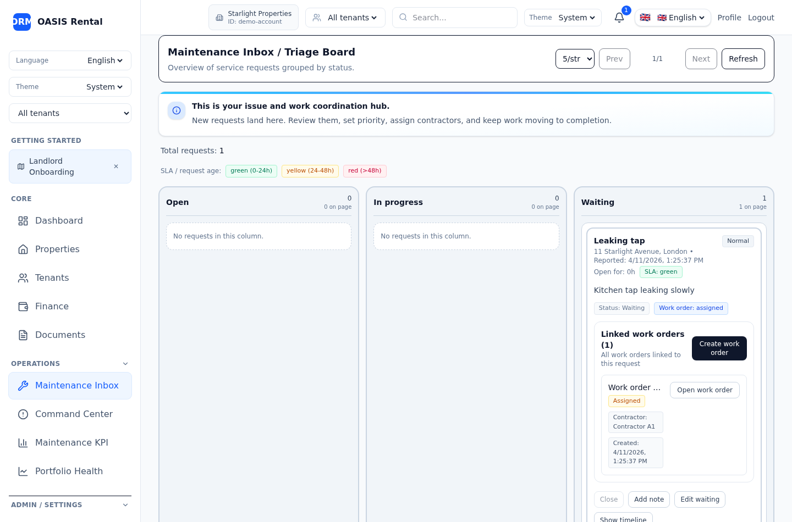Screen dimensions: 792x522
Task: Click the Documents file icon
Action: coord(23,335)
